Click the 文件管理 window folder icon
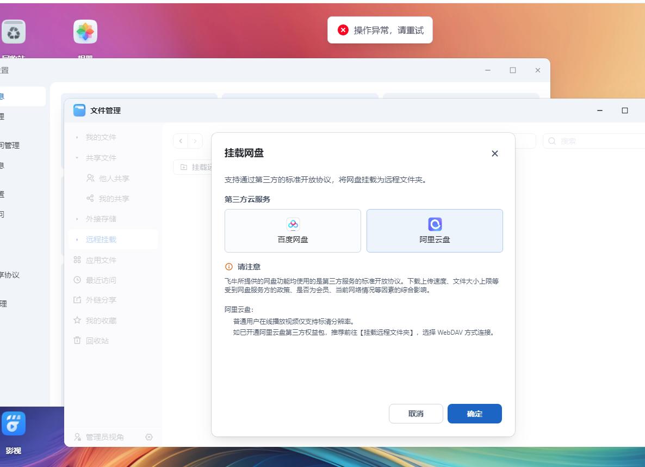Viewport: 645px width, 467px height. (x=79, y=110)
